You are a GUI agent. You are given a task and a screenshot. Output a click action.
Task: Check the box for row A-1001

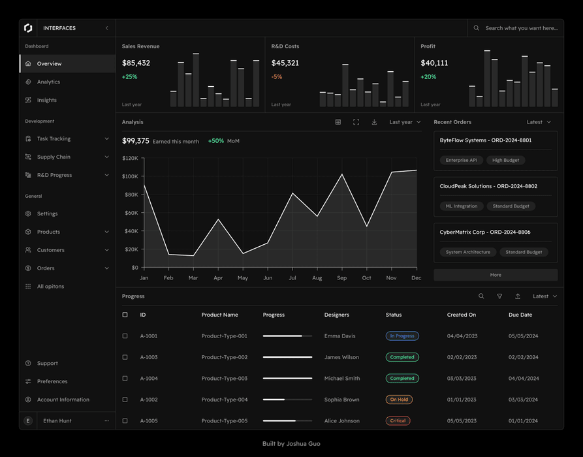coord(125,336)
